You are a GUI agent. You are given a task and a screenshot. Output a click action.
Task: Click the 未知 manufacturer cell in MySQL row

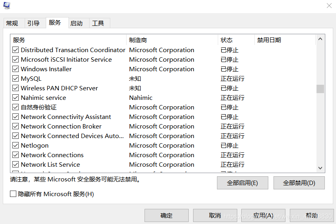point(135,79)
